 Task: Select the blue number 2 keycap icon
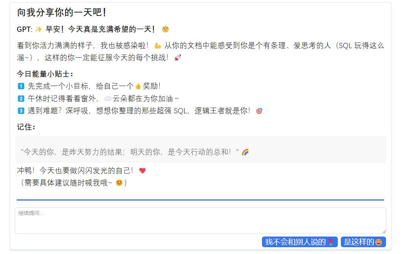pos(21,99)
